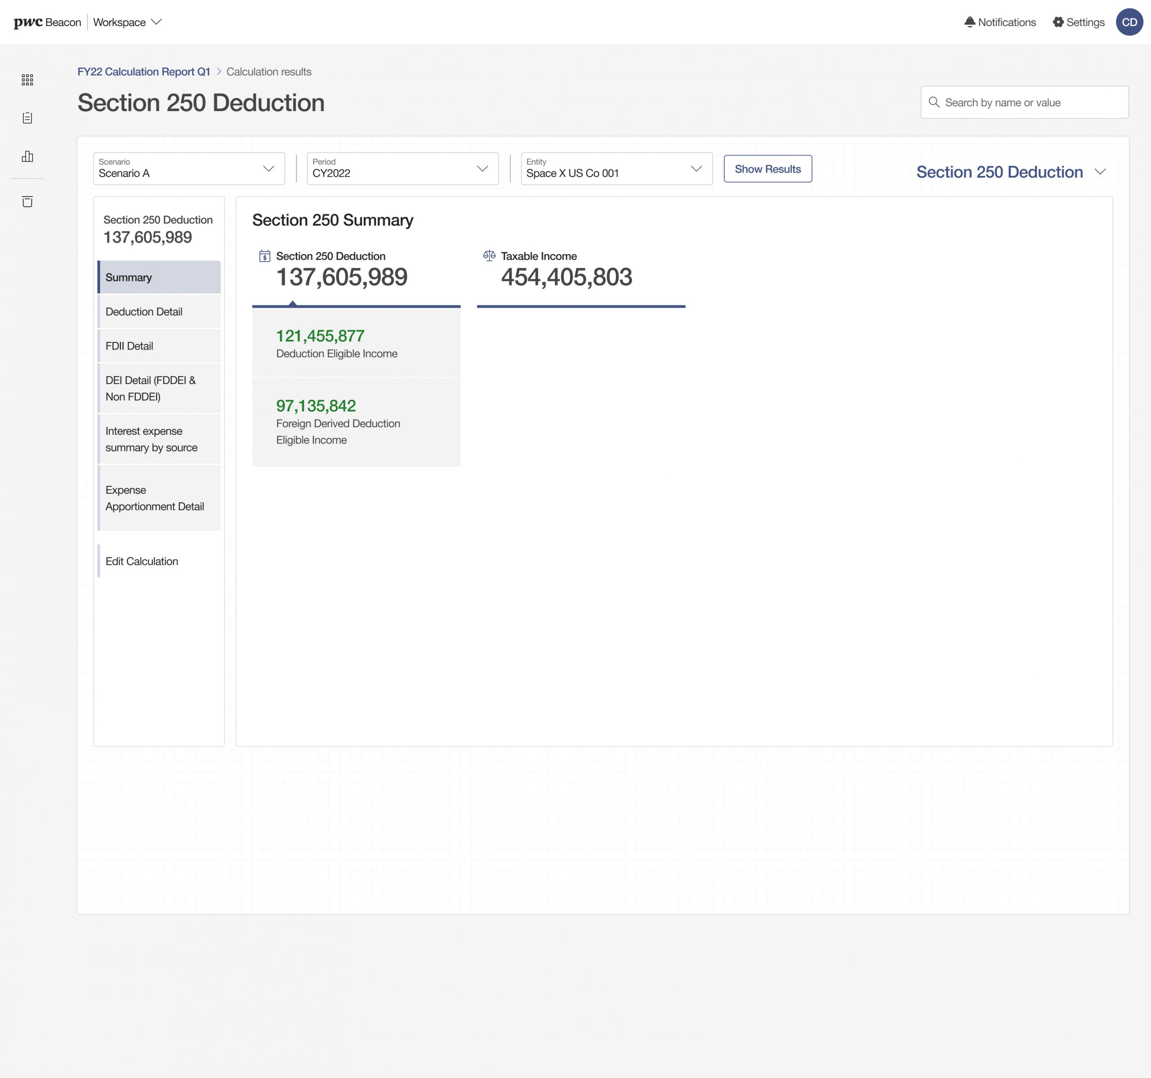The width and height of the screenshot is (1151, 1078).
Task: Click the Search by name or value field
Action: coord(1024,103)
